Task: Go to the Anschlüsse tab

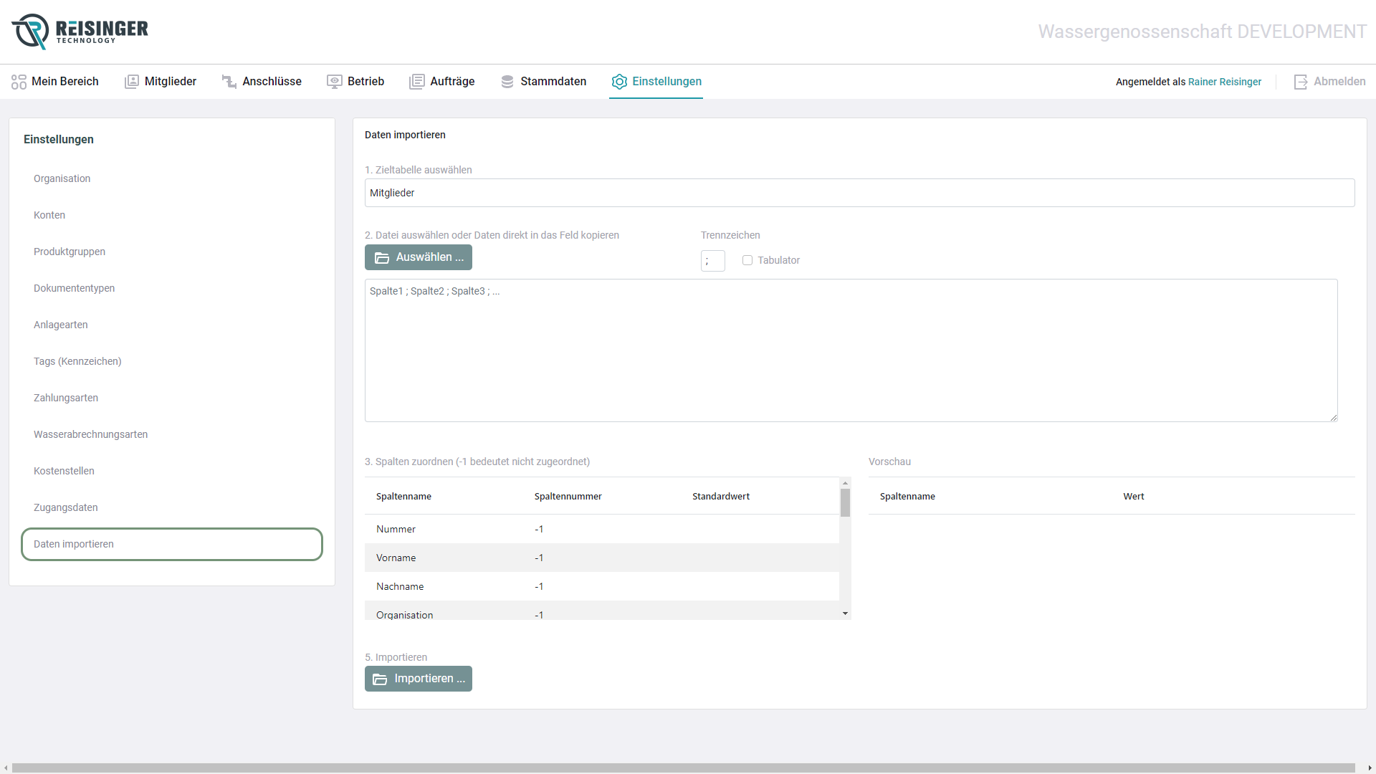Action: point(262,82)
